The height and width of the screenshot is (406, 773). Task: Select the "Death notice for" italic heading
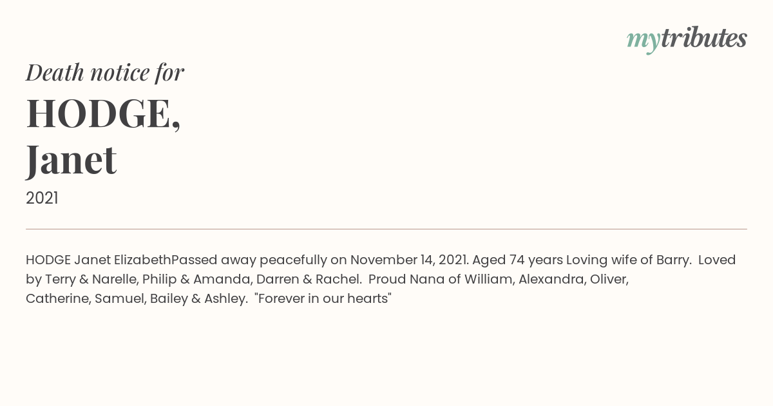105,73
